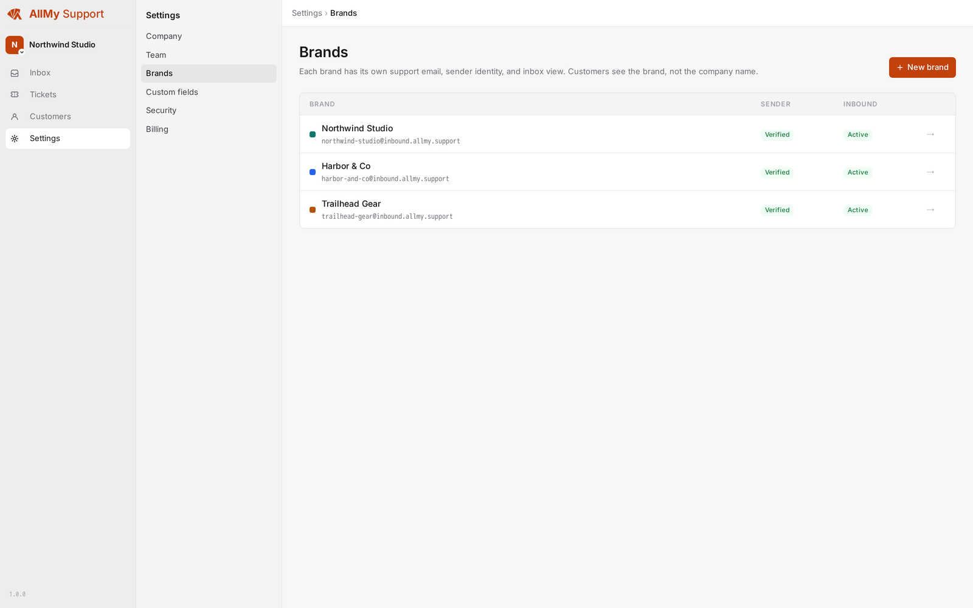Screen dimensions: 973x608
Task: Click Active badge for Harbor & Co
Action: [858, 173]
